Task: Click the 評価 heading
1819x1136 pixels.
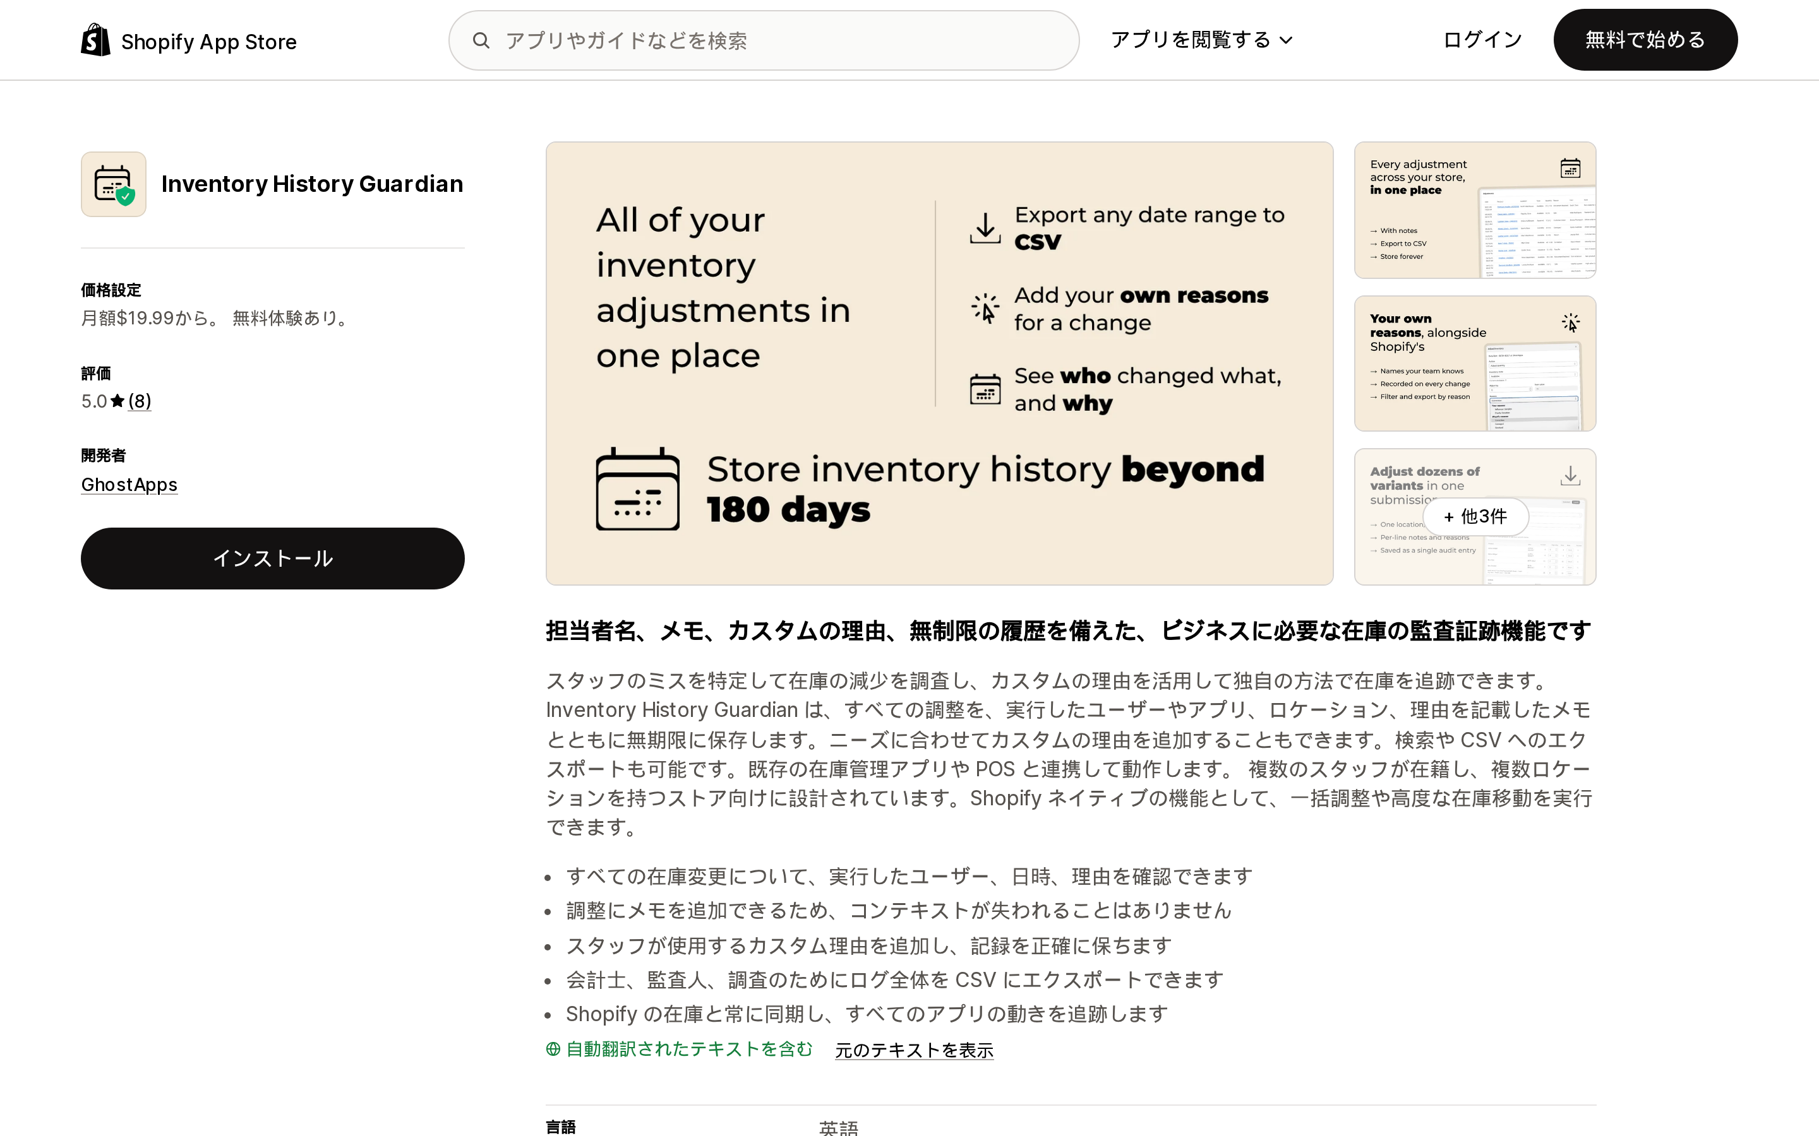Action: coord(96,374)
